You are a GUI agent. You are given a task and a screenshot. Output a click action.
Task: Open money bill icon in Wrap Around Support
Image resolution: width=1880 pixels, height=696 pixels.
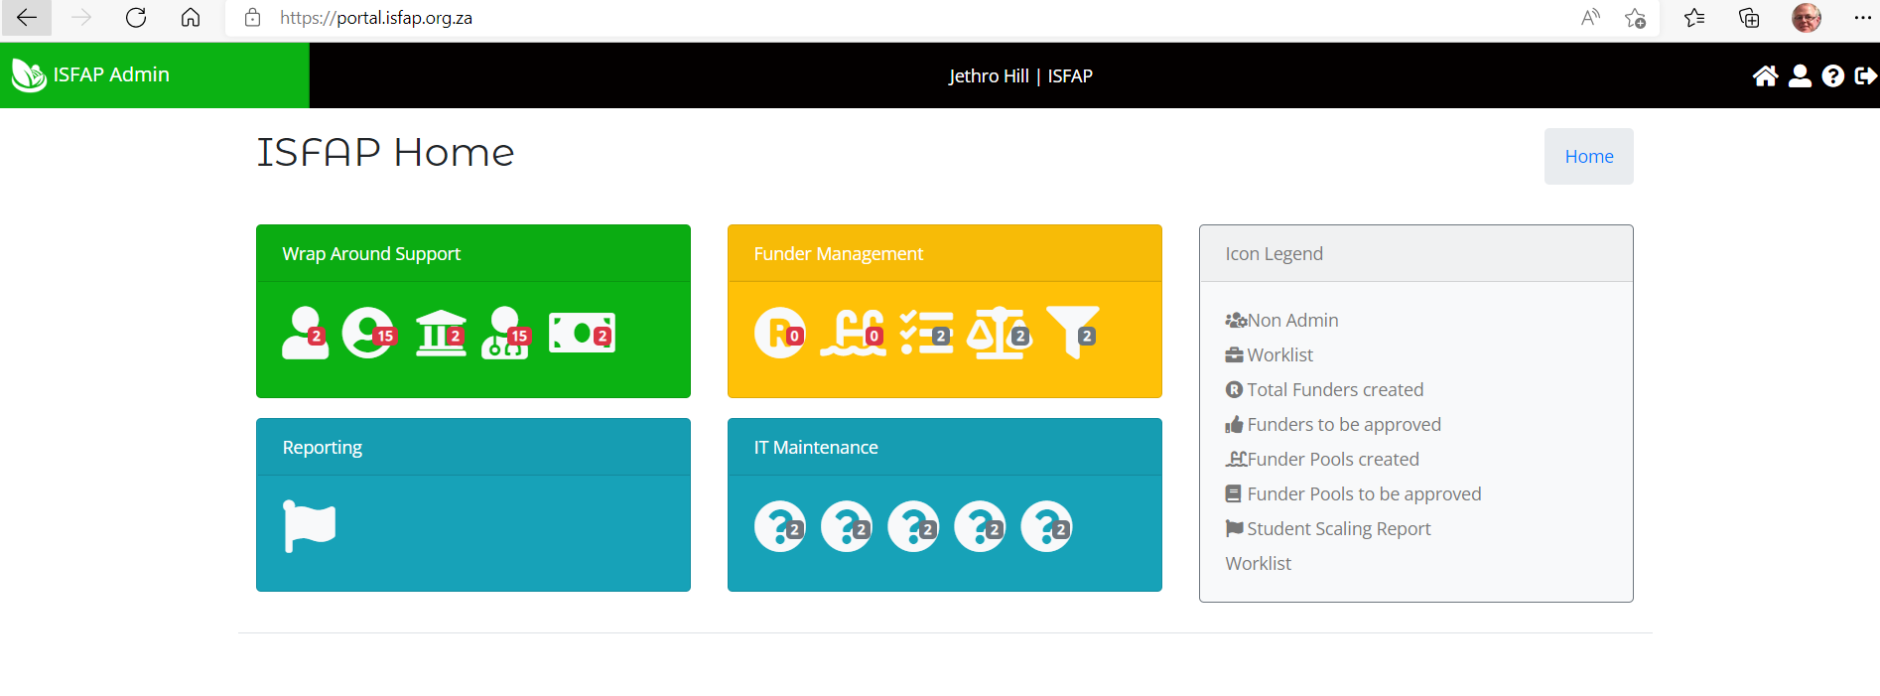tap(582, 333)
